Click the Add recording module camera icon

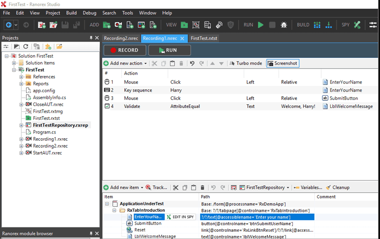(118, 25)
